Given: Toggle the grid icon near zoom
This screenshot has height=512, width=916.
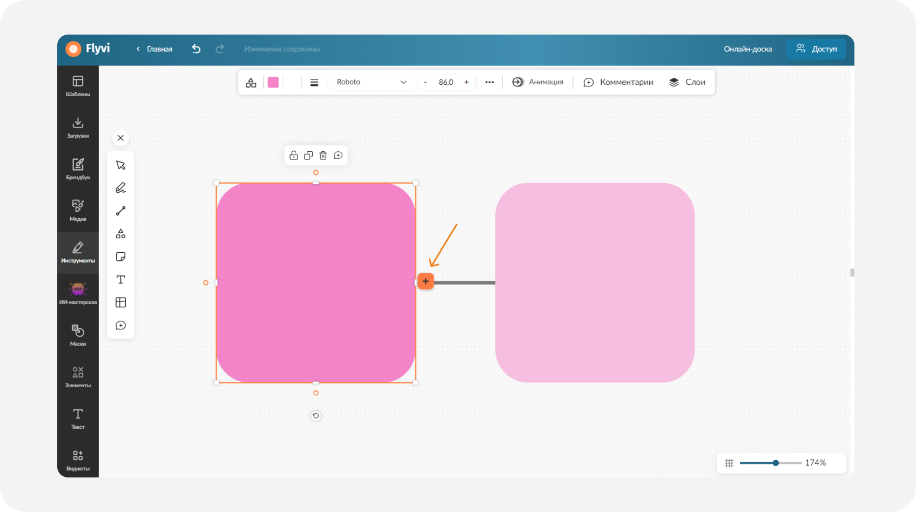Looking at the screenshot, I should point(729,463).
